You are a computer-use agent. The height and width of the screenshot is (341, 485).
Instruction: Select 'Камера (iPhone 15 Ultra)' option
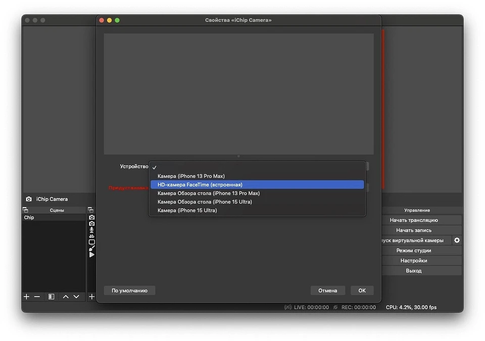[187, 211]
